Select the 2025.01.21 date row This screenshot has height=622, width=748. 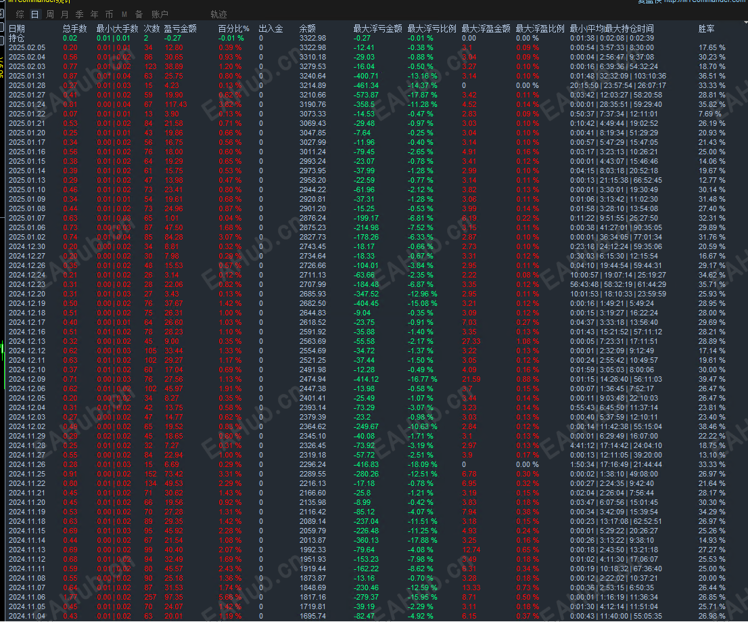coord(27,124)
